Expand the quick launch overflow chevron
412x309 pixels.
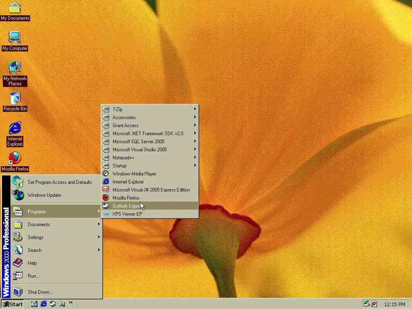coord(70,303)
